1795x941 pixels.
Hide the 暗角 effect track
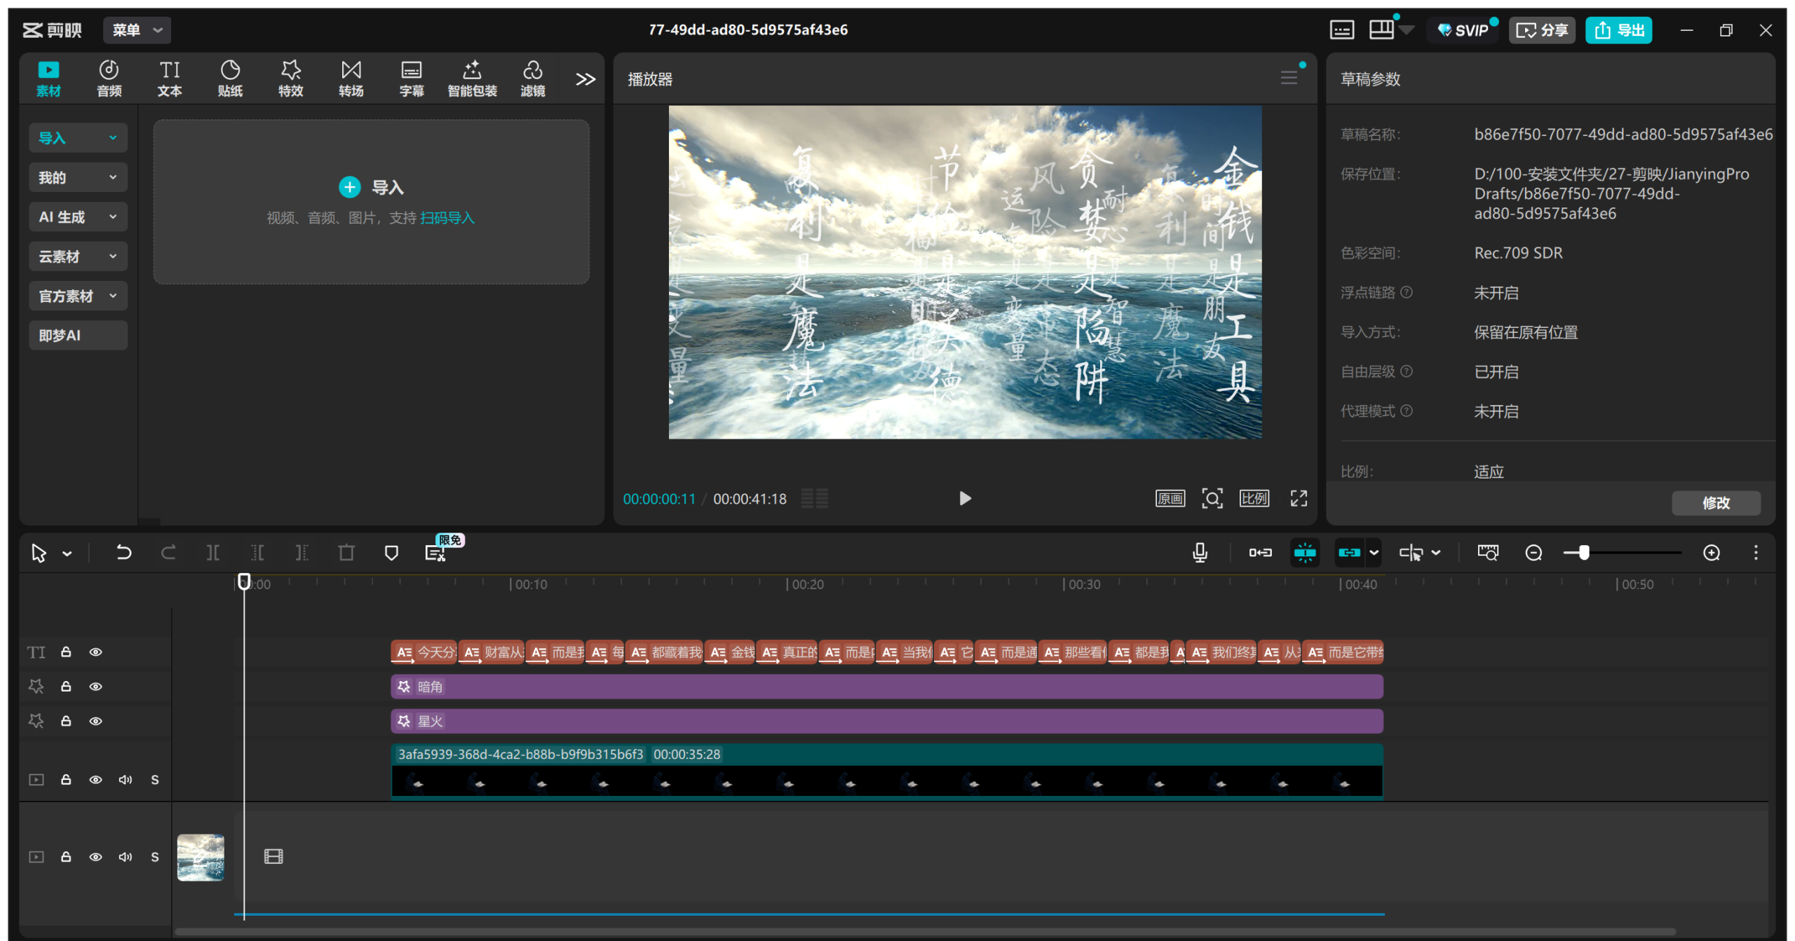click(96, 687)
